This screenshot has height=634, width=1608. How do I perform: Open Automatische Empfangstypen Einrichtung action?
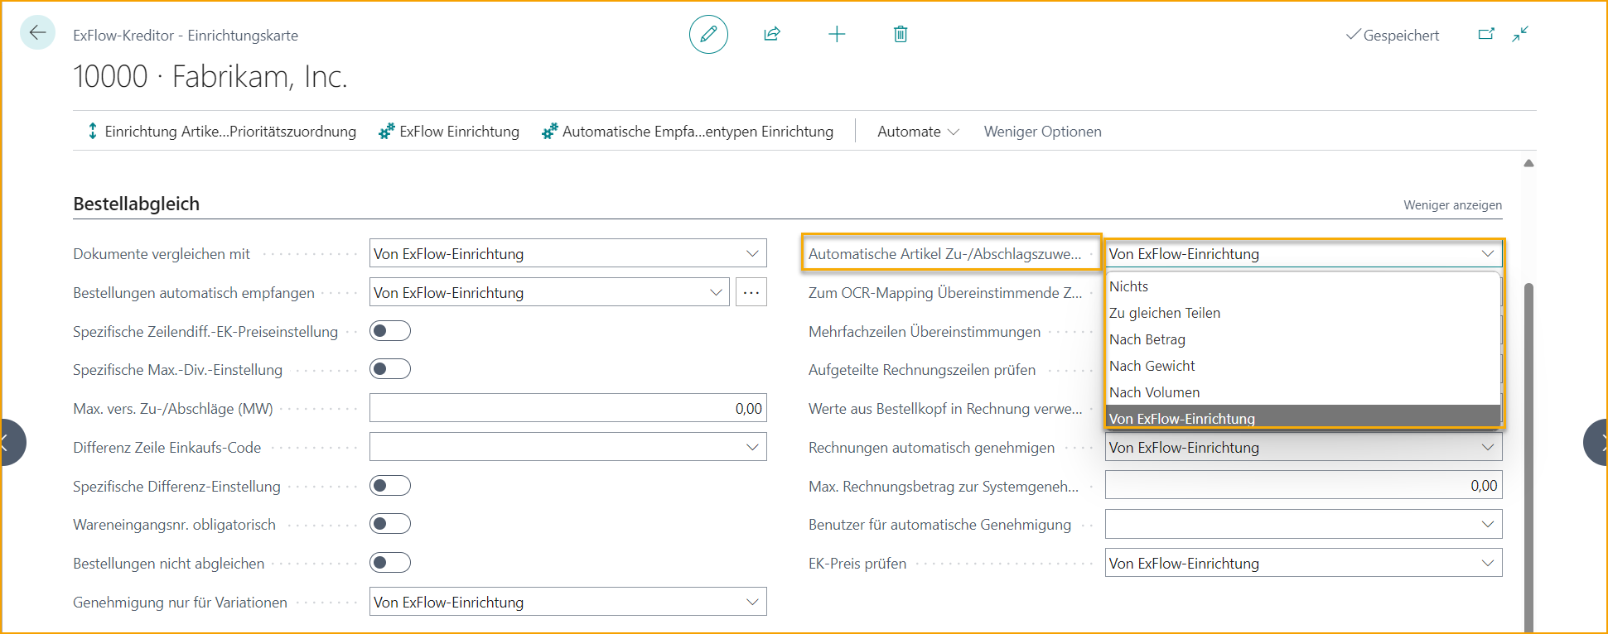688,131
